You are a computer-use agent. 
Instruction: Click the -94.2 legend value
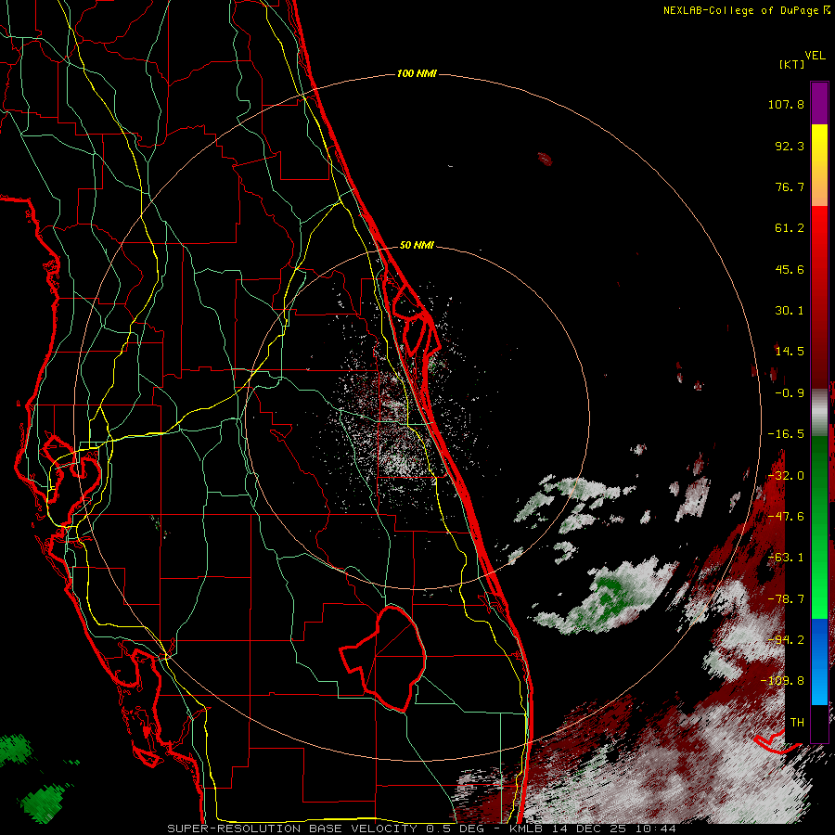point(786,640)
